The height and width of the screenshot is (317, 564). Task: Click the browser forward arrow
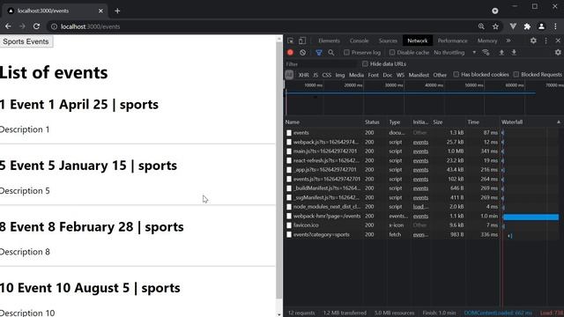pos(22,26)
